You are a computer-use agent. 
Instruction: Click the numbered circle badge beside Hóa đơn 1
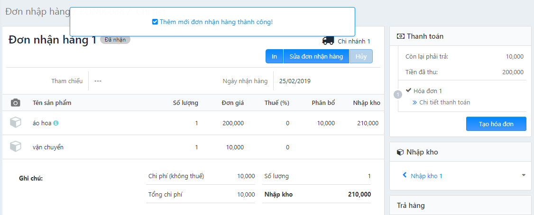pyautogui.click(x=398, y=95)
